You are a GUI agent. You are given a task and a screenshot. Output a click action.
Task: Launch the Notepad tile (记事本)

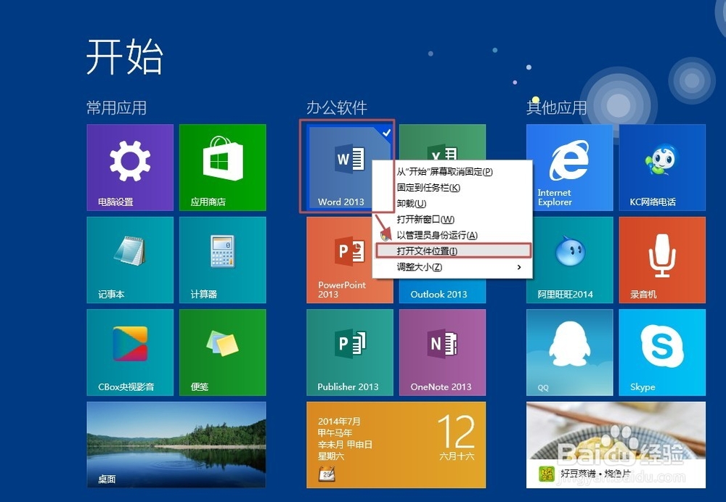(130, 260)
